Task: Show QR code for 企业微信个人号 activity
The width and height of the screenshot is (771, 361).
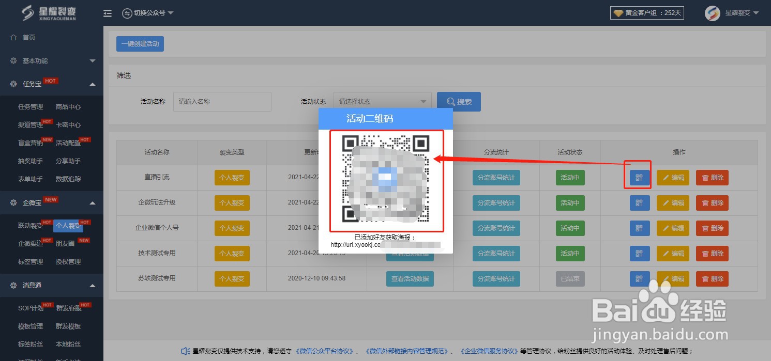Action: coord(640,228)
